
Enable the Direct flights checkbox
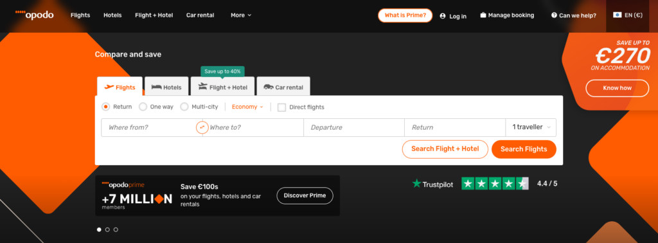pos(281,107)
